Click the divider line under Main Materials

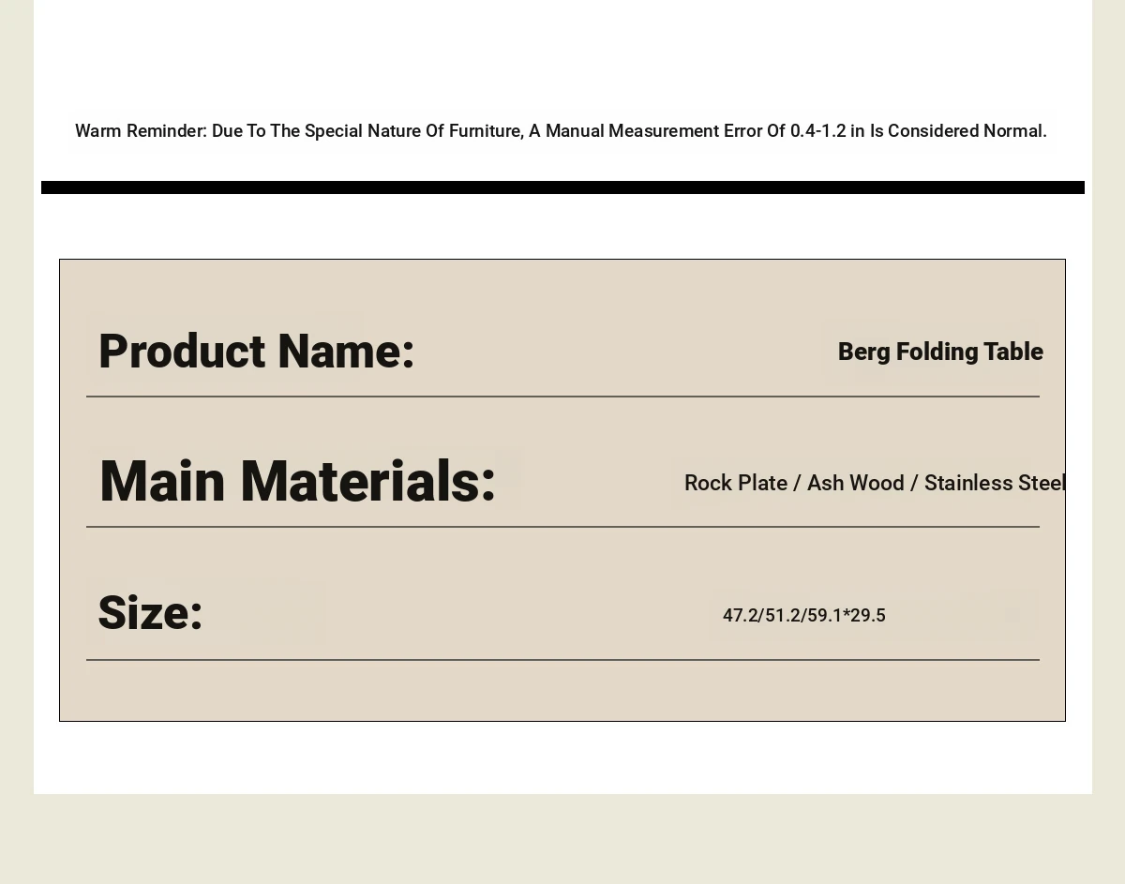point(562,527)
